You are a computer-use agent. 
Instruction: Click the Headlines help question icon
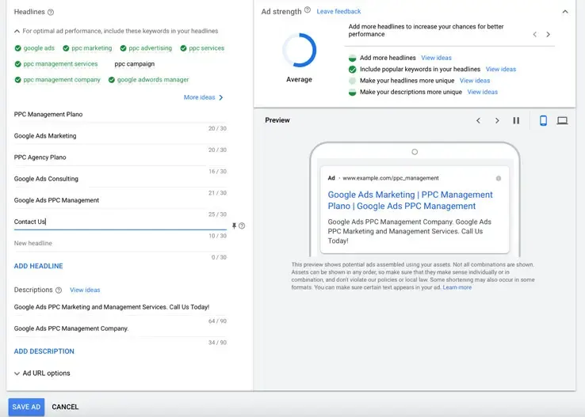coord(51,13)
